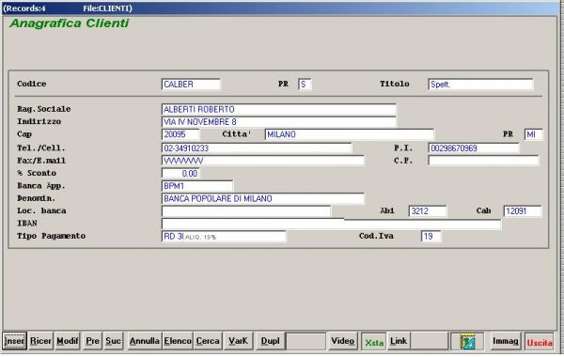The height and width of the screenshot is (357, 564).
Task: Open the ruler and pencil icon button
Action: point(467,342)
